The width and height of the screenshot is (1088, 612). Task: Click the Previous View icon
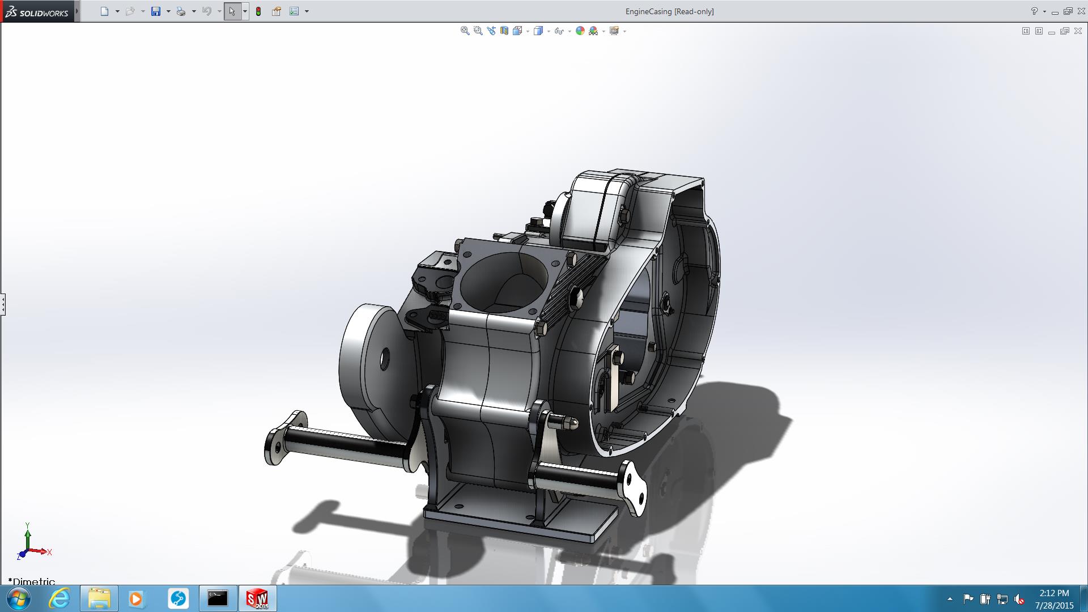pos(491,31)
